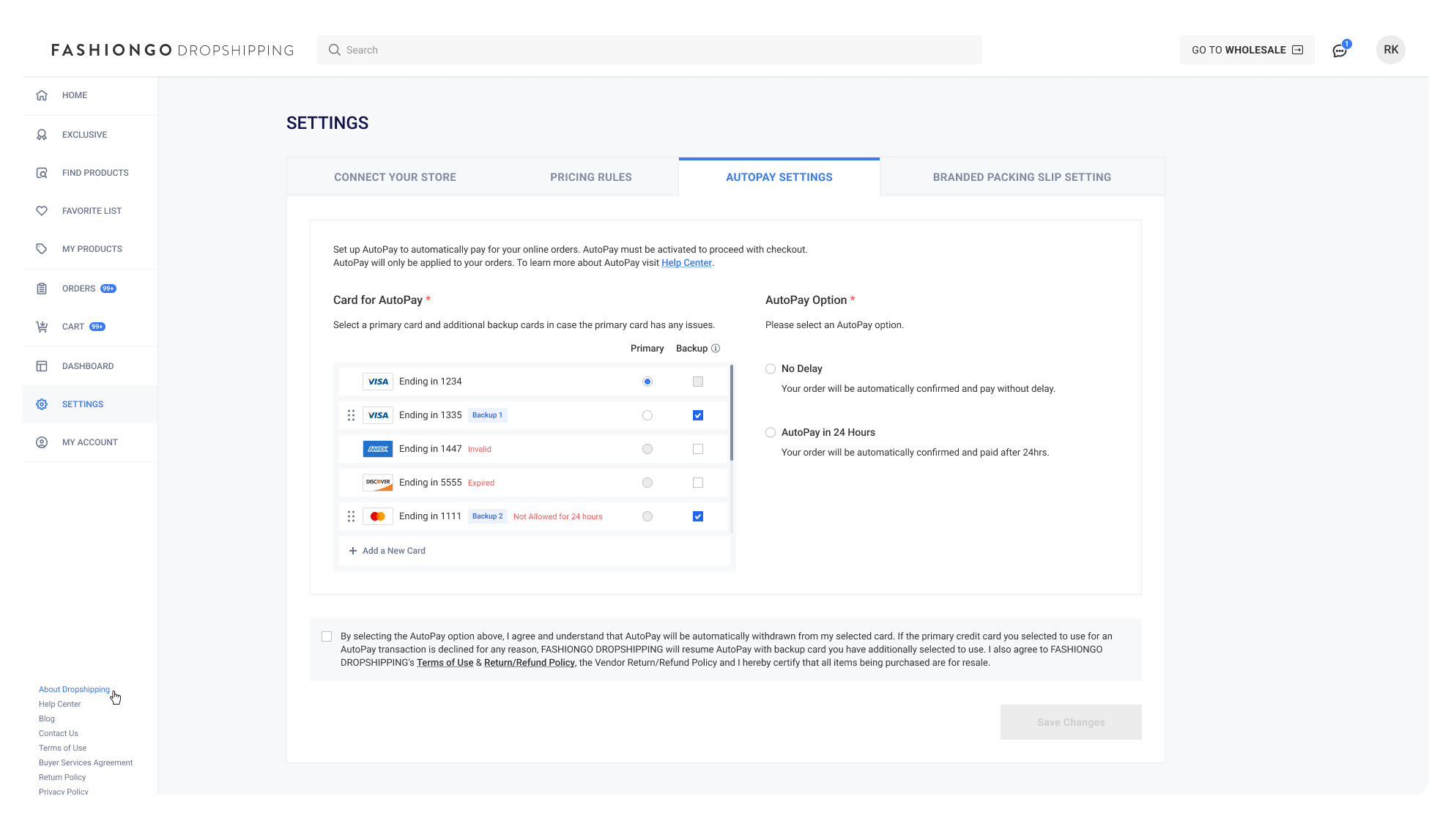Open the Branded Packing Slip Setting tab
1451x821 pixels.
pos(1021,177)
